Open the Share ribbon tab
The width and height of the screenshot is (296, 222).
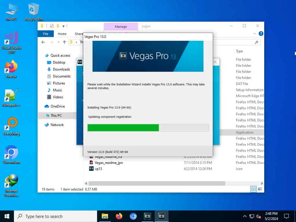(x=79, y=34)
